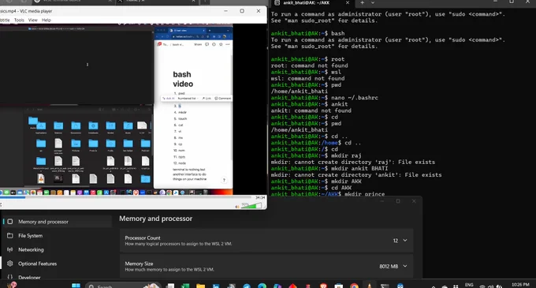Open Google Chrome from the taskbar
Image resolution: width=536 pixels, height=288 pixels.
click(x=354, y=286)
